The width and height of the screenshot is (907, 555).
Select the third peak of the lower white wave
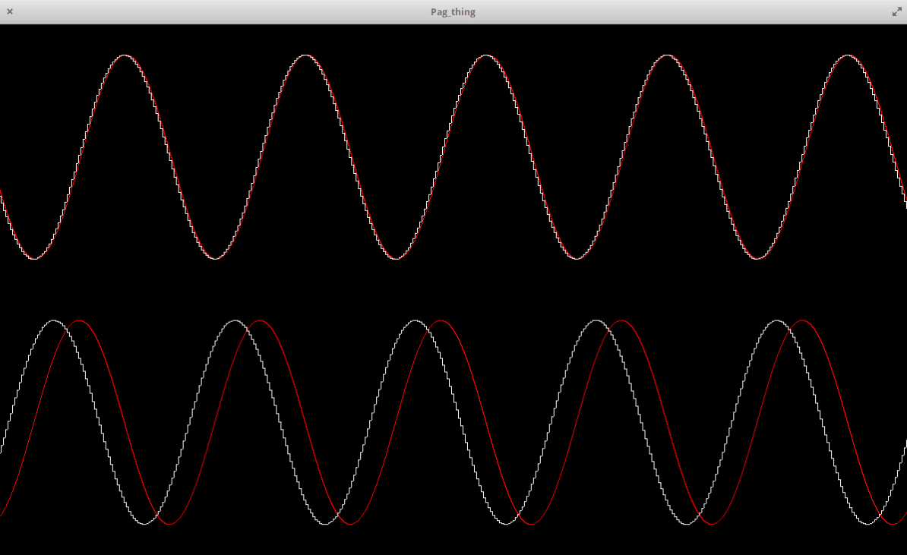(416, 320)
